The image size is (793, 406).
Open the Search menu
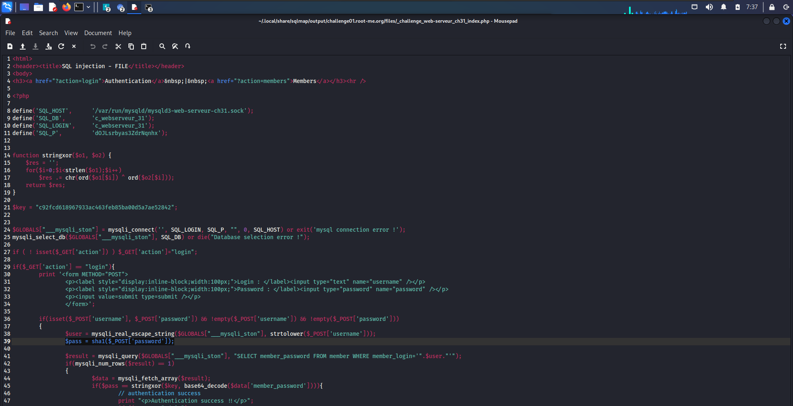(48, 33)
